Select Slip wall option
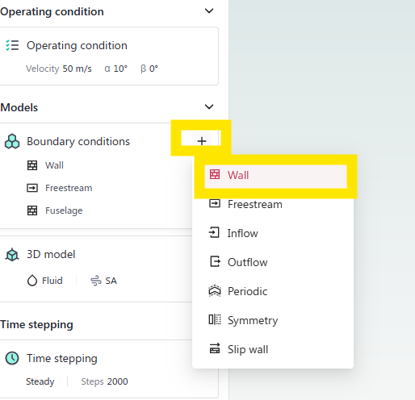The height and width of the screenshot is (400, 415). pyautogui.click(x=273, y=349)
